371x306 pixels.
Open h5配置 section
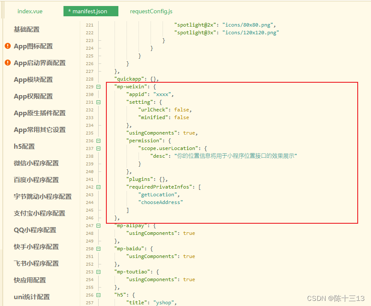point(24,147)
